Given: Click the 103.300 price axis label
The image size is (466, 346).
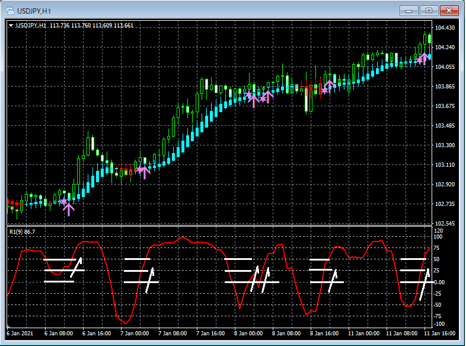Looking at the screenshot, I should 445,145.
